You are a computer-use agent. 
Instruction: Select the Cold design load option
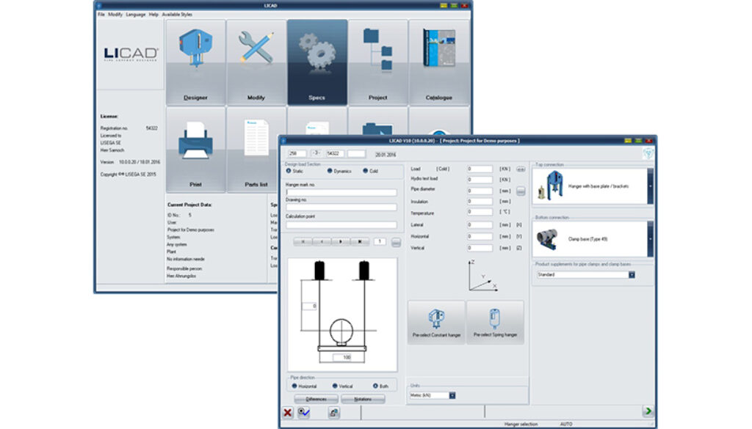366,171
